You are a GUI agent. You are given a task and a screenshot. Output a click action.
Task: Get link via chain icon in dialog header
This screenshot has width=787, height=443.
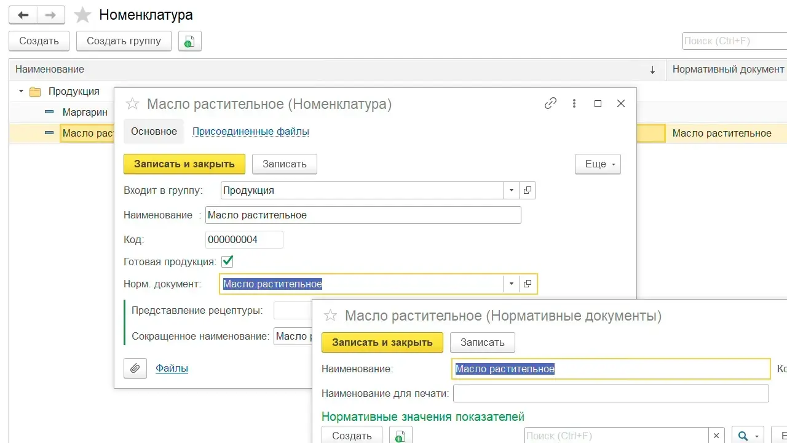click(550, 103)
